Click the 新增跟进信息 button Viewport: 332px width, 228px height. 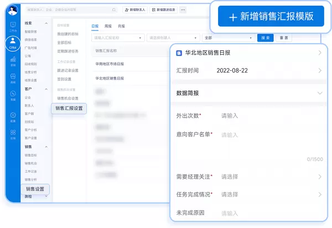coord(164,9)
